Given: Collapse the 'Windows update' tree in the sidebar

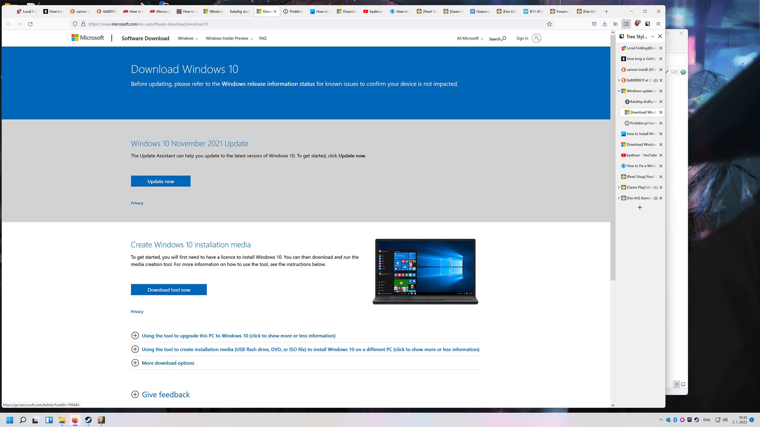Looking at the screenshot, I should pos(619,91).
